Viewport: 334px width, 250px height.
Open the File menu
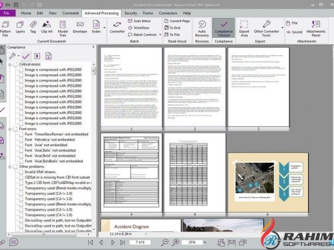7,13
